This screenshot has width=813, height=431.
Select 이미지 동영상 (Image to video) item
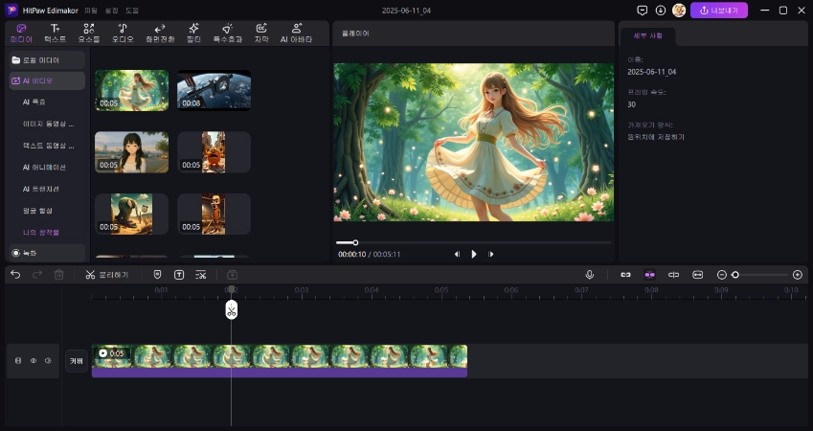[x=48, y=124]
